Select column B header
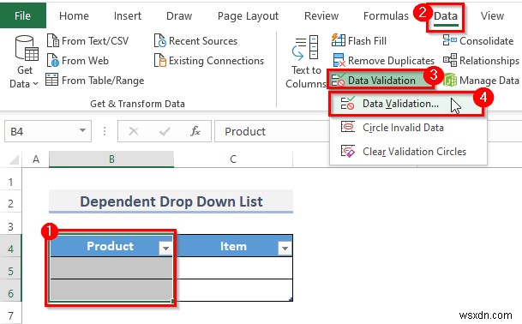The image size is (522, 324). tap(111, 159)
